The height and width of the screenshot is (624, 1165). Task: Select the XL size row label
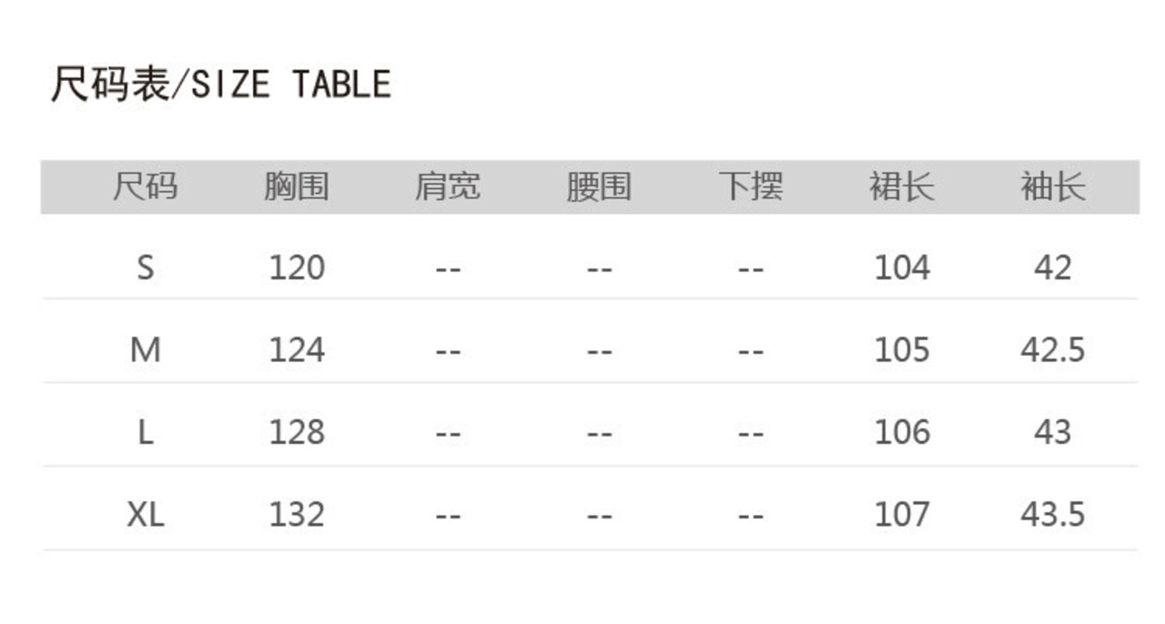[x=145, y=515]
